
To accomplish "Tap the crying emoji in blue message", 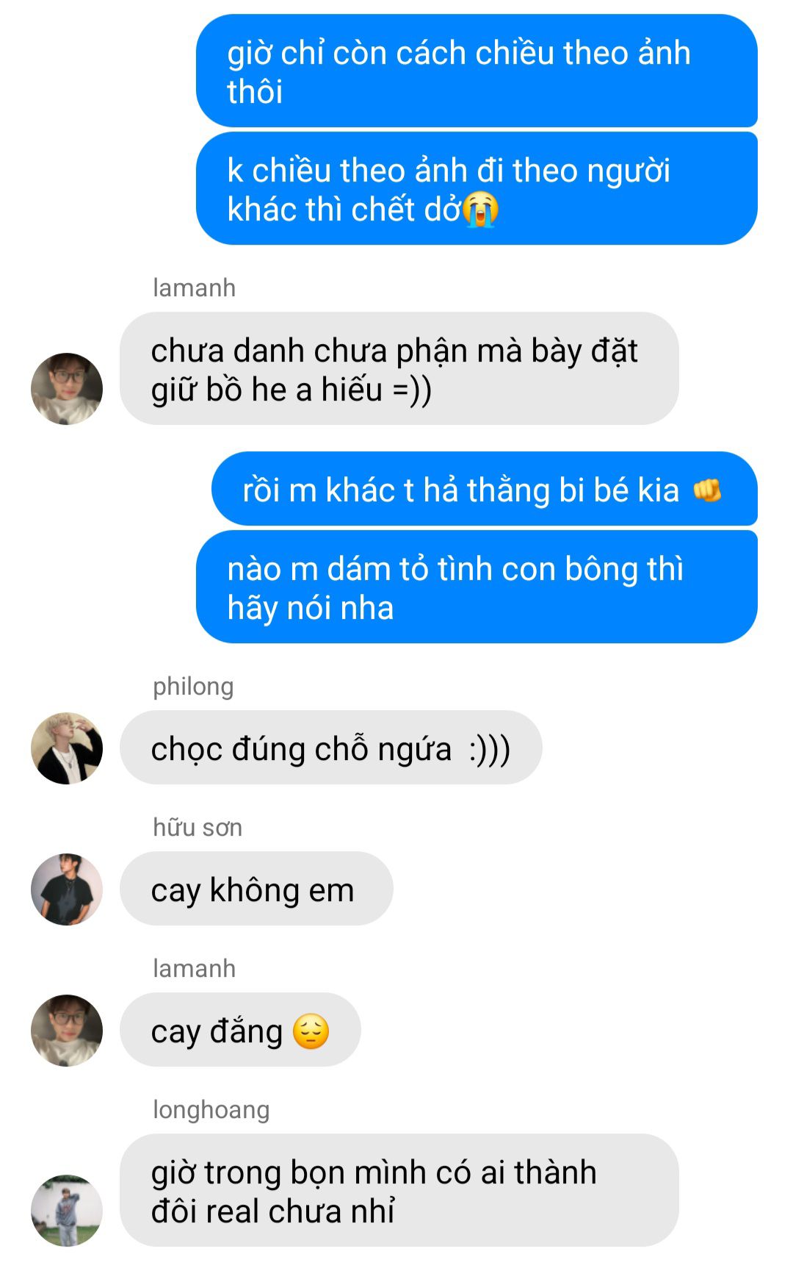I will point(481,209).
